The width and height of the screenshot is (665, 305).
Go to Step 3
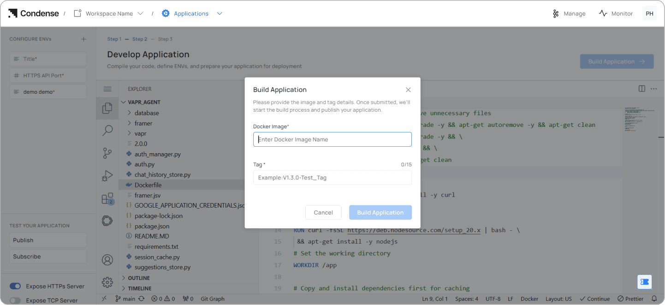point(165,39)
